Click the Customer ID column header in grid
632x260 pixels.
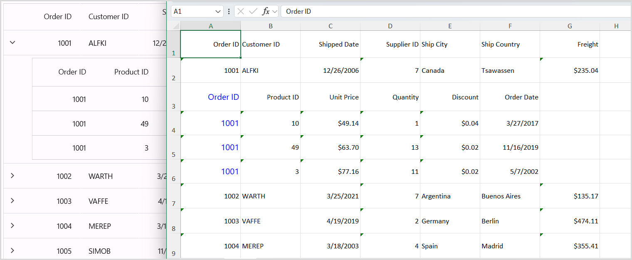(x=109, y=17)
